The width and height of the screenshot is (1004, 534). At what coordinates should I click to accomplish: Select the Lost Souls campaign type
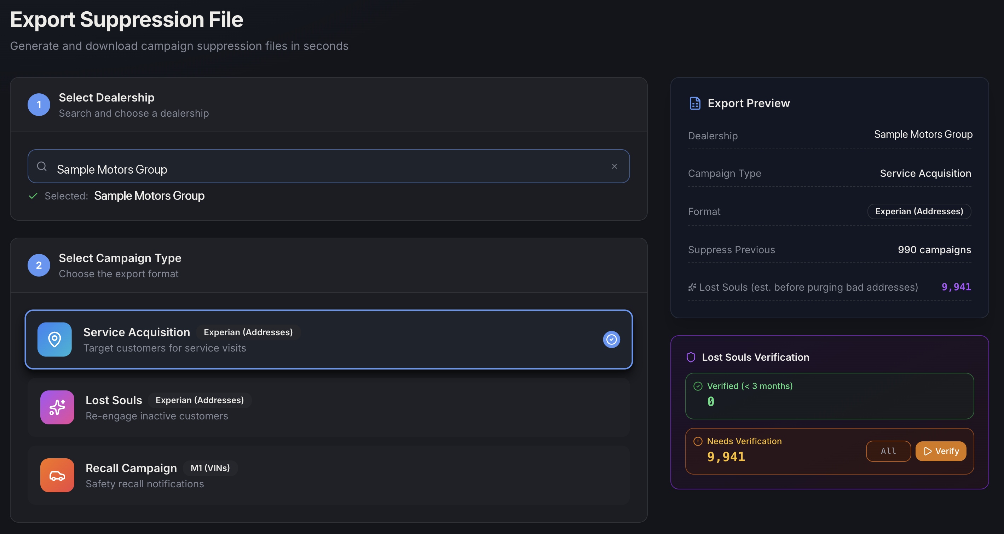329,407
